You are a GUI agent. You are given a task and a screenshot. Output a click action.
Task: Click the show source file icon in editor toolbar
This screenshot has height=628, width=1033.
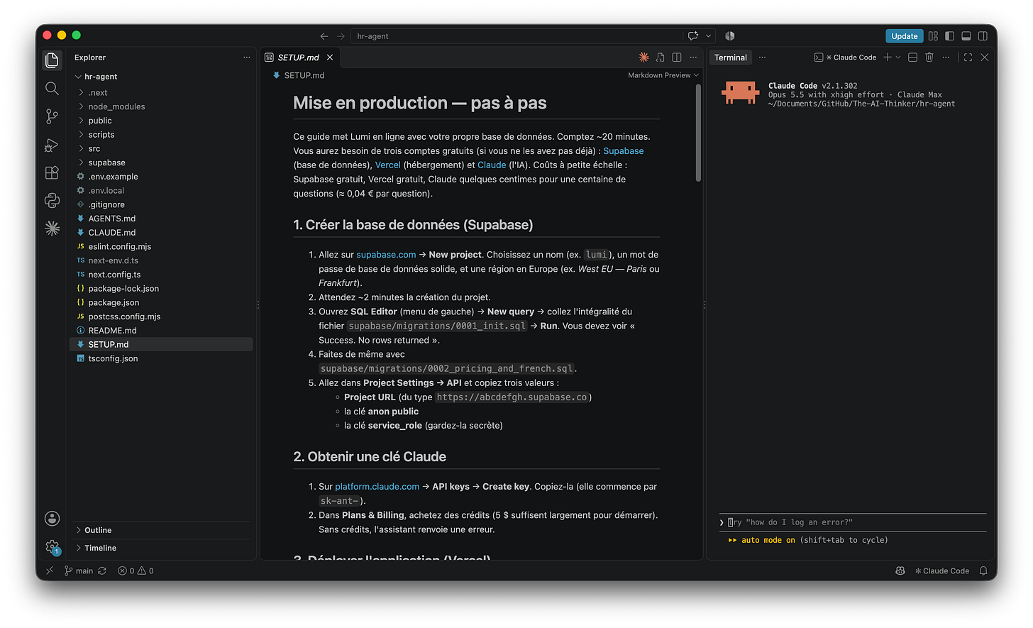660,57
